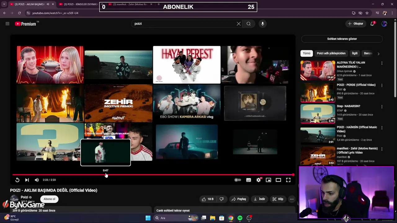The height and width of the screenshot is (223, 397).
Task: Open POIZI - HAİNSİN (Offical Music Video) title
Action: click(x=357, y=129)
